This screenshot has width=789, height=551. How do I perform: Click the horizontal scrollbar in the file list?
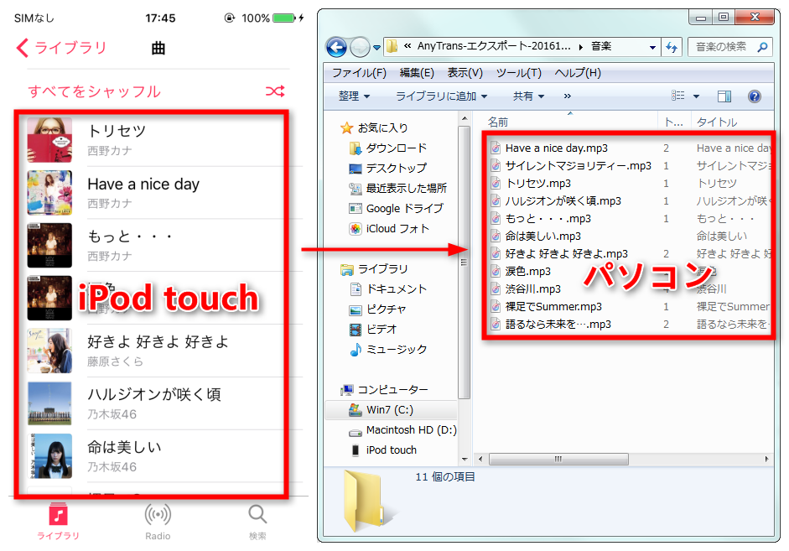[x=558, y=459]
